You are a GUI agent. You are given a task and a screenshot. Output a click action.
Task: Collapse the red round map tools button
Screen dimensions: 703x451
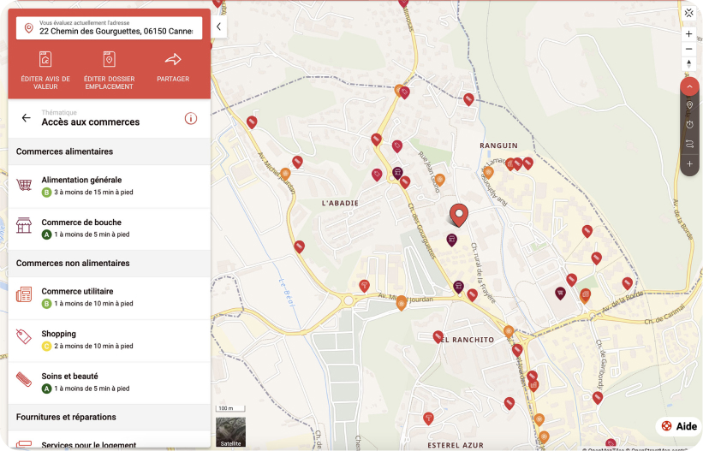click(x=689, y=86)
